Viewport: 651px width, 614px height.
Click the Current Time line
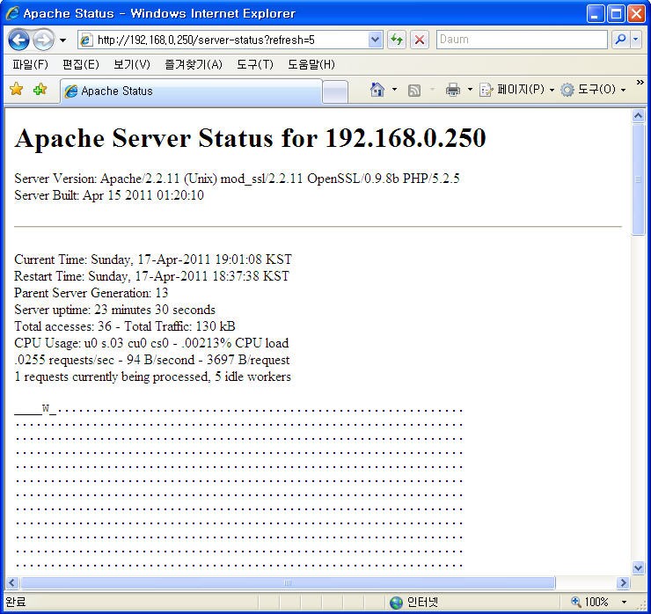pyautogui.click(x=153, y=259)
